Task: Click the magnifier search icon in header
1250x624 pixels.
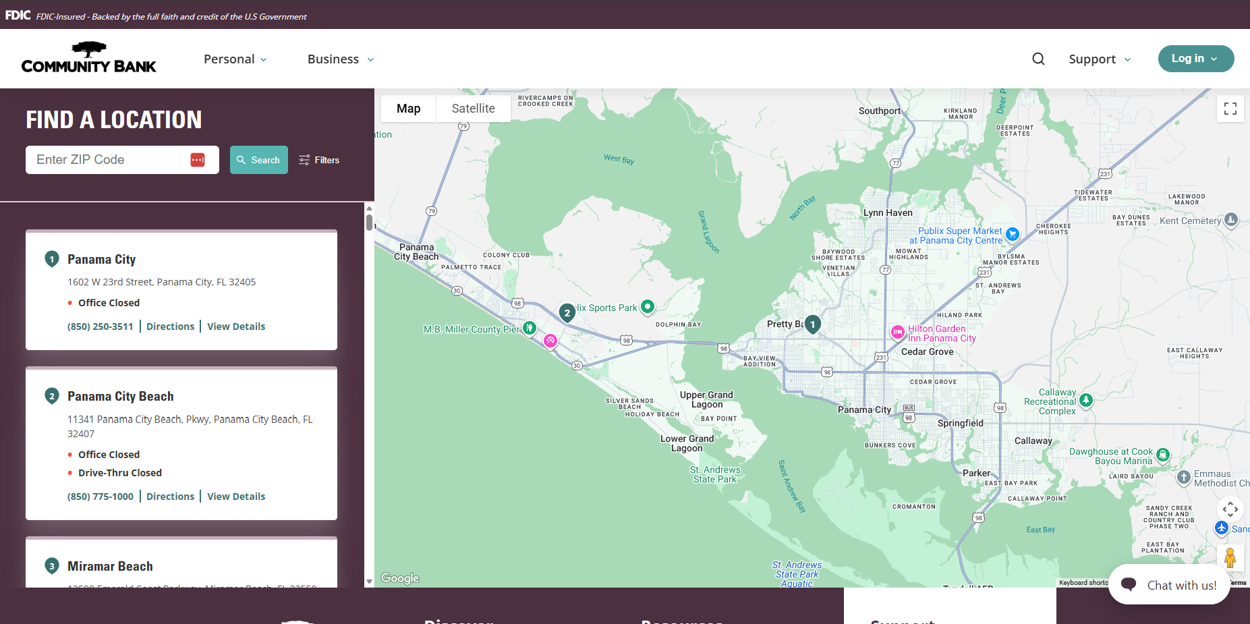Action: point(1038,59)
